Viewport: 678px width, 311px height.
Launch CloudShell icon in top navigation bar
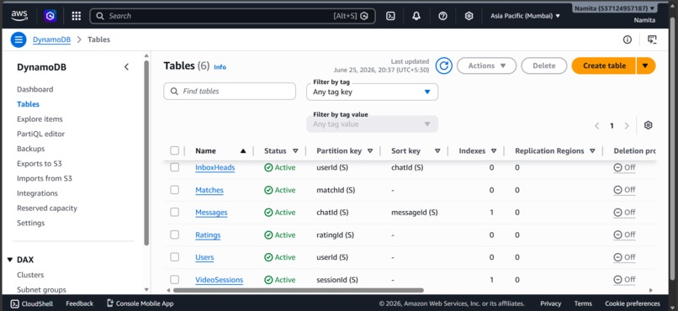click(x=390, y=16)
